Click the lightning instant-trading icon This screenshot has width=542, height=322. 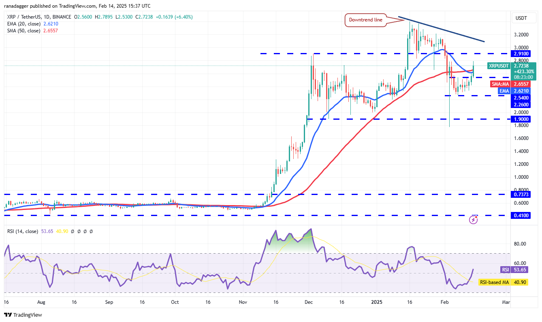[473, 219]
